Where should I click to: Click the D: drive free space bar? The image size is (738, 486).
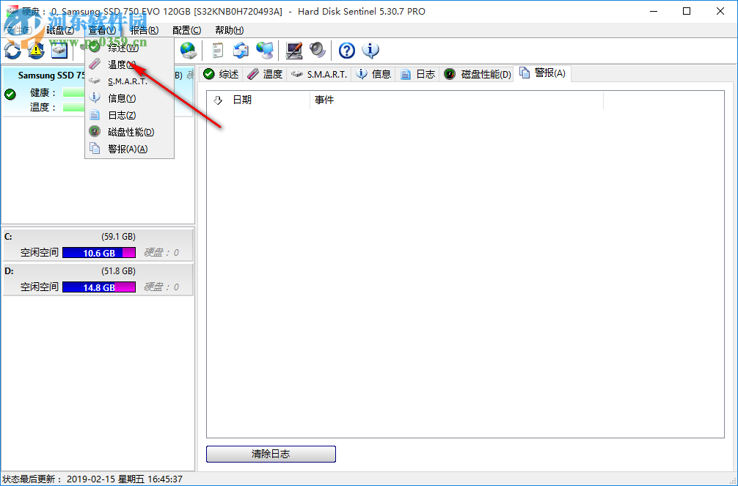[x=99, y=287]
